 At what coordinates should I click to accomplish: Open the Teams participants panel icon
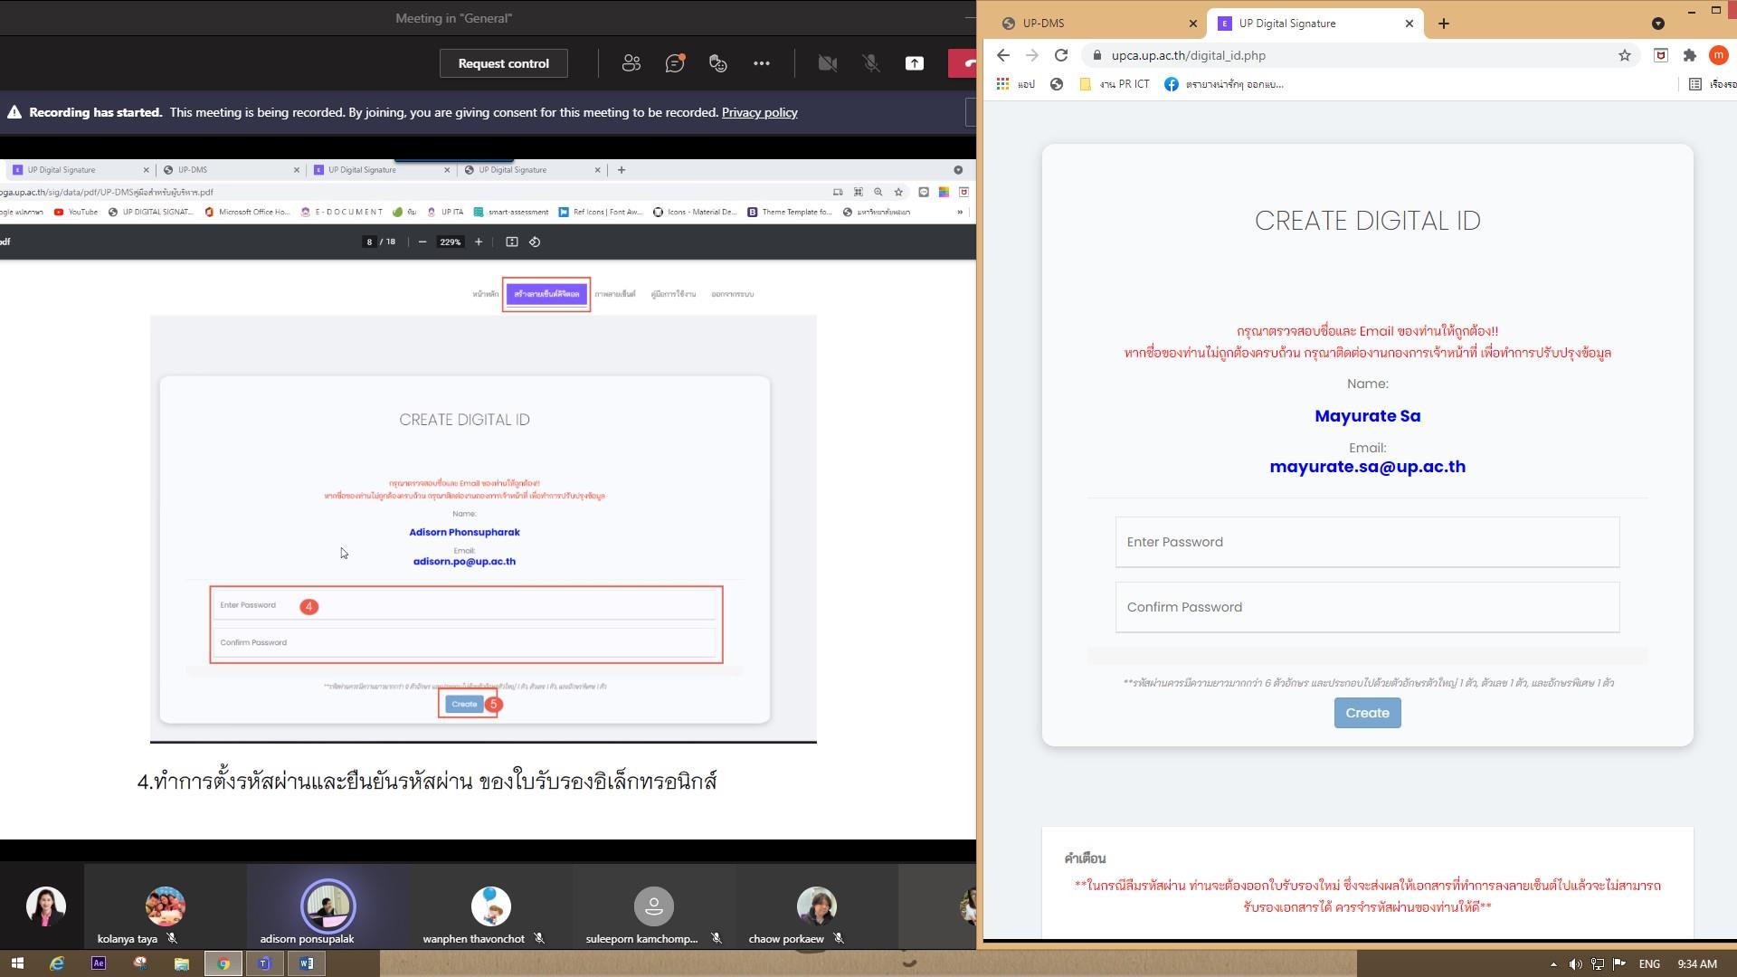point(631,63)
